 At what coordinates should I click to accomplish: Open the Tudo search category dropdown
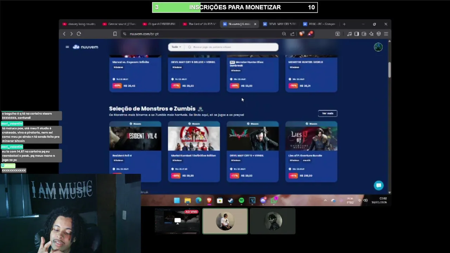click(x=176, y=47)
